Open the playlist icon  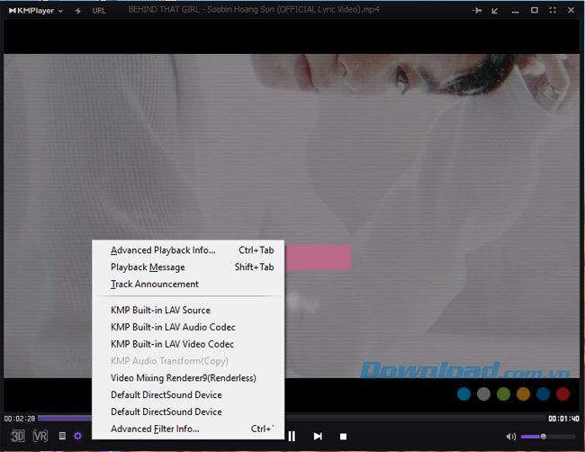[62, 436]
